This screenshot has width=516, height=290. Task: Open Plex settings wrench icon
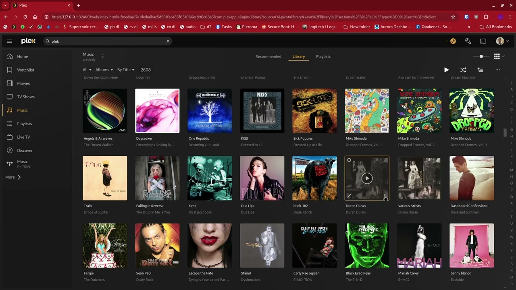(x=468, y=41)
